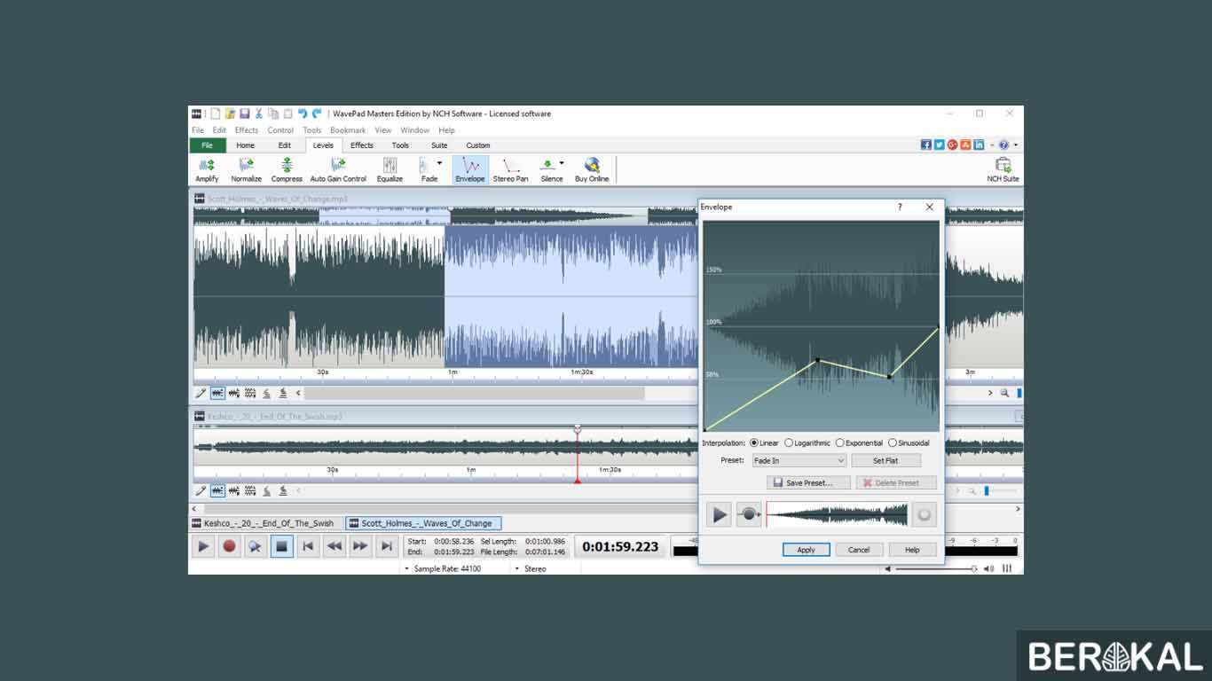Click the New File icon in the title bar
Viewport: 1212px width, 681px height.
coord(215,113)
